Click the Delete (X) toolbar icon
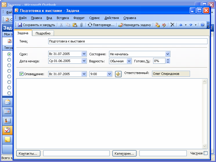 [x=172, y=25]
